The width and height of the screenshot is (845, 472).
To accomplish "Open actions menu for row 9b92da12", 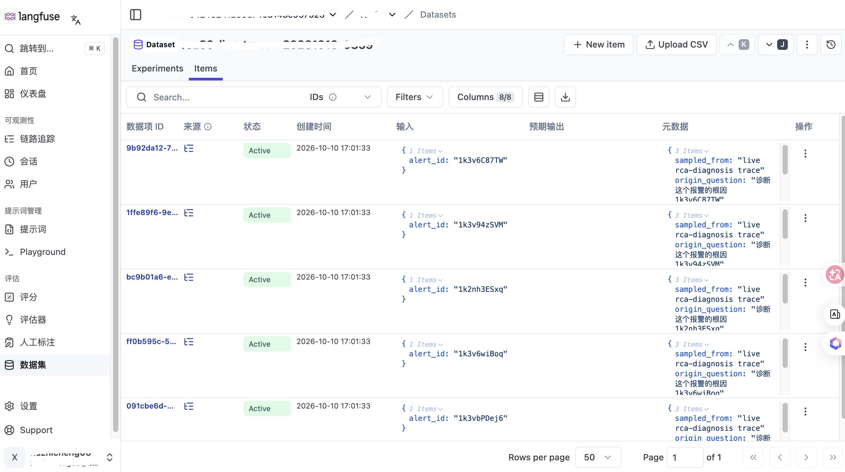I will click(x=805, y=153).
